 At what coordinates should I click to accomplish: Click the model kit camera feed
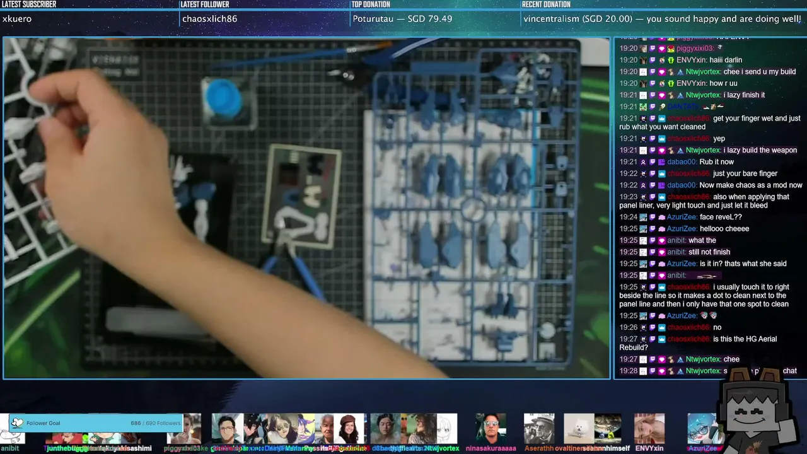[x=306, y=208]
